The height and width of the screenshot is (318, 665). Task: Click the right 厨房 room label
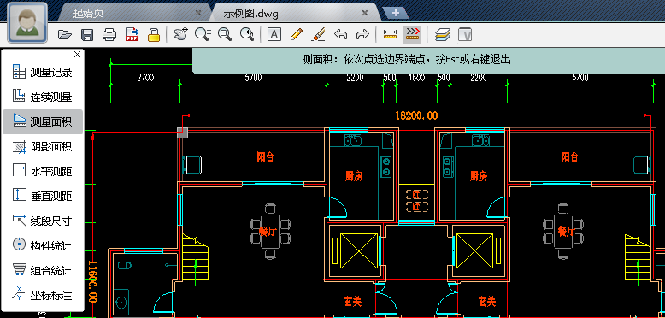[x=479, y=175]
